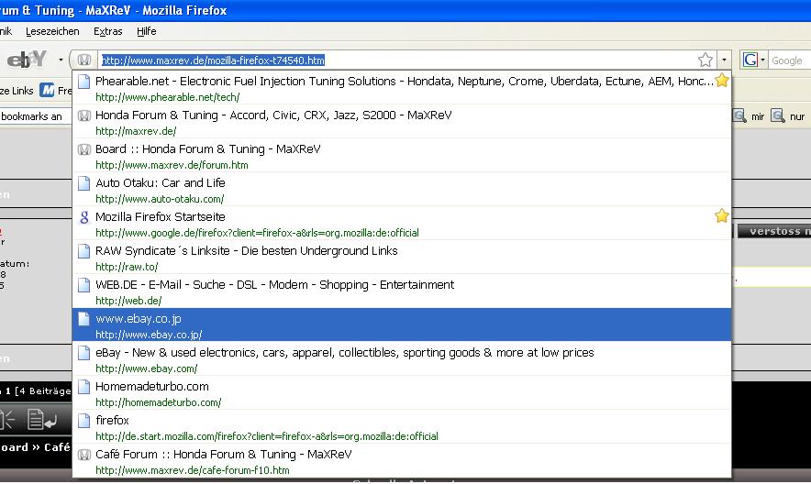Open the Lesezeichen menu
The image size is (811, 484).
click(x=52, y=31)
